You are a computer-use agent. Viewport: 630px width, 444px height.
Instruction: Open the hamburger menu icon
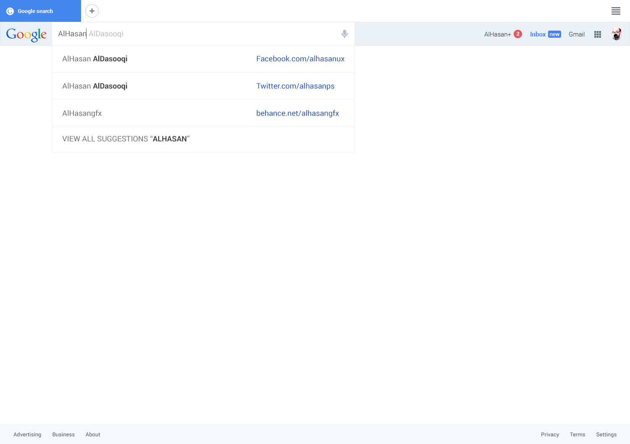coord(616,11)
